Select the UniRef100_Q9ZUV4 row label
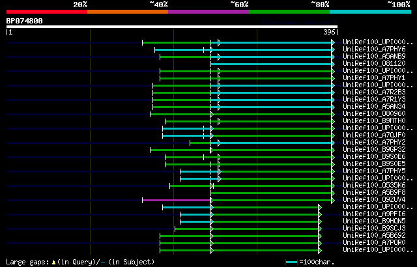 tap(374, 200)
